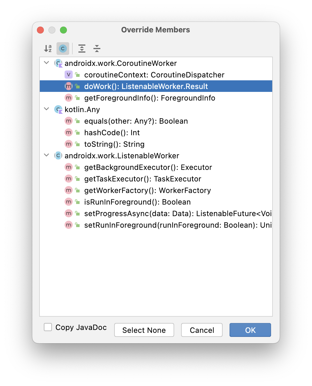Click the final lock icon next to doWork()
The height and width of the screenshot is (386, 312).
(77, 86)
